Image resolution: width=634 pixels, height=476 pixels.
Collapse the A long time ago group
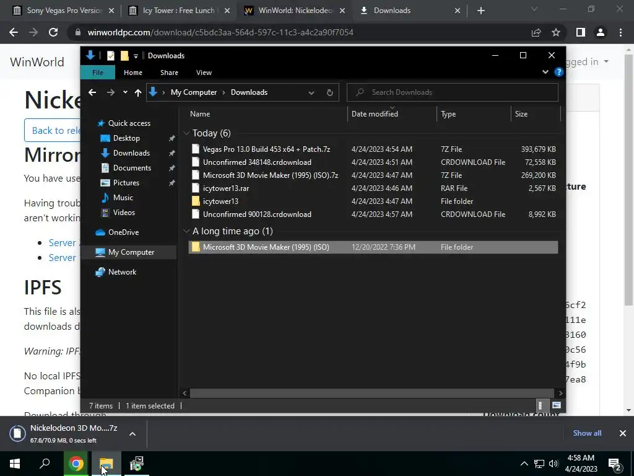tap(186, 231)
